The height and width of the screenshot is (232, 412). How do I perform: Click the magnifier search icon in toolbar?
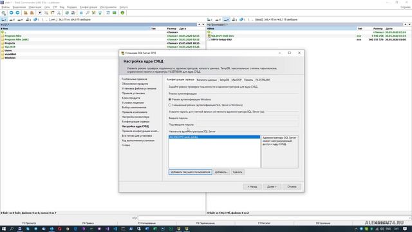(88, 13)
